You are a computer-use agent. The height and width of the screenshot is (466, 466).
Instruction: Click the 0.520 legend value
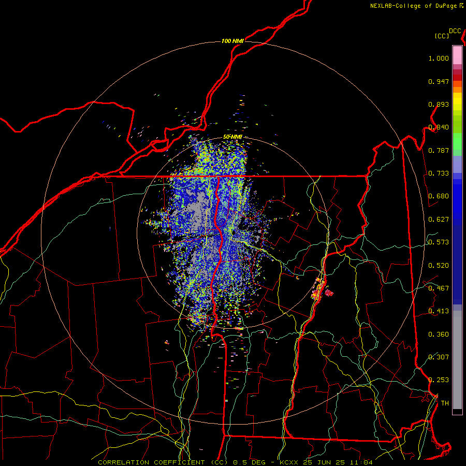coord(439,266)
